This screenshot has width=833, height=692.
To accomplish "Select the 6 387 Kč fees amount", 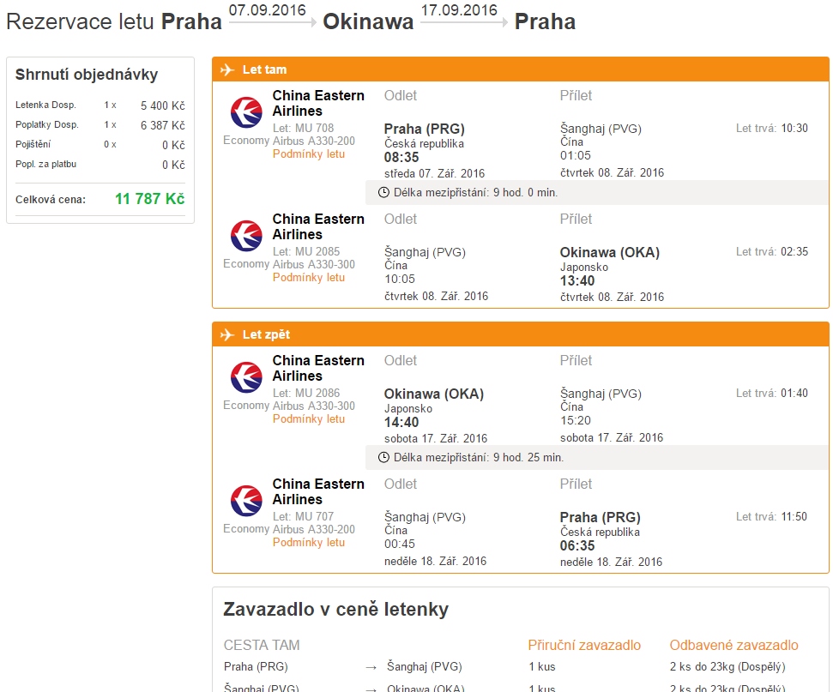I will [162, 125].
